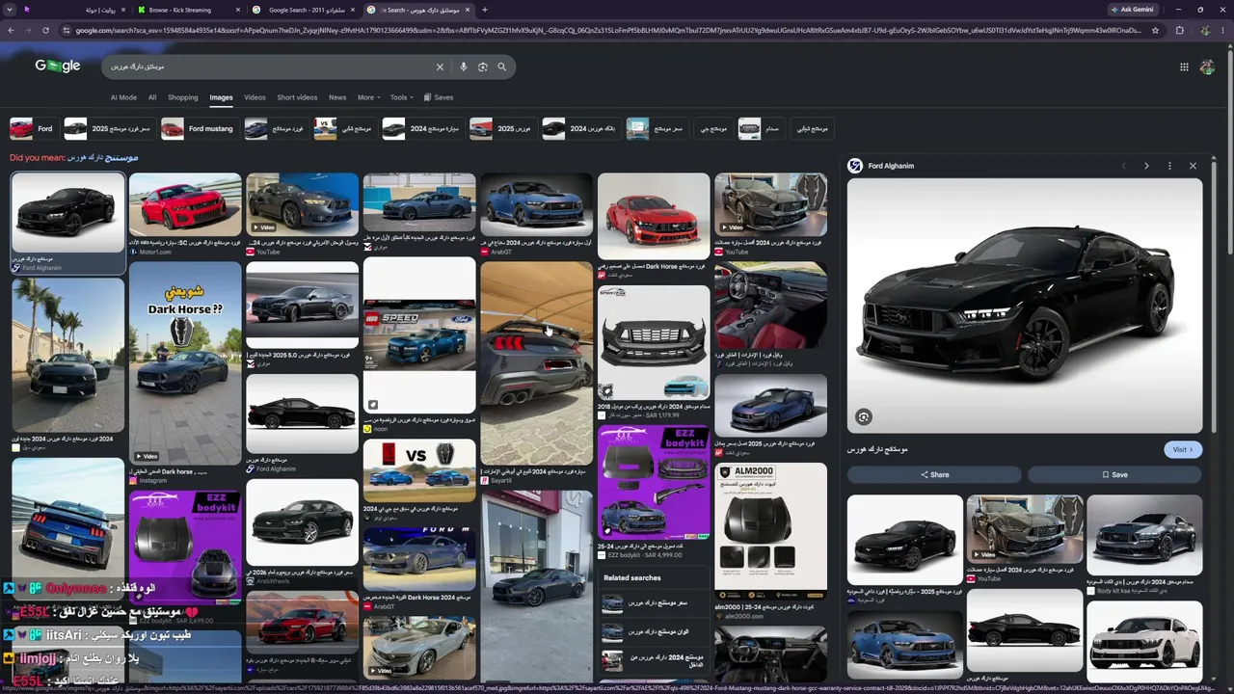Click the Visit button in preview
Image resolution: width=1234 pixels, height=694 pixels.
1182,449
